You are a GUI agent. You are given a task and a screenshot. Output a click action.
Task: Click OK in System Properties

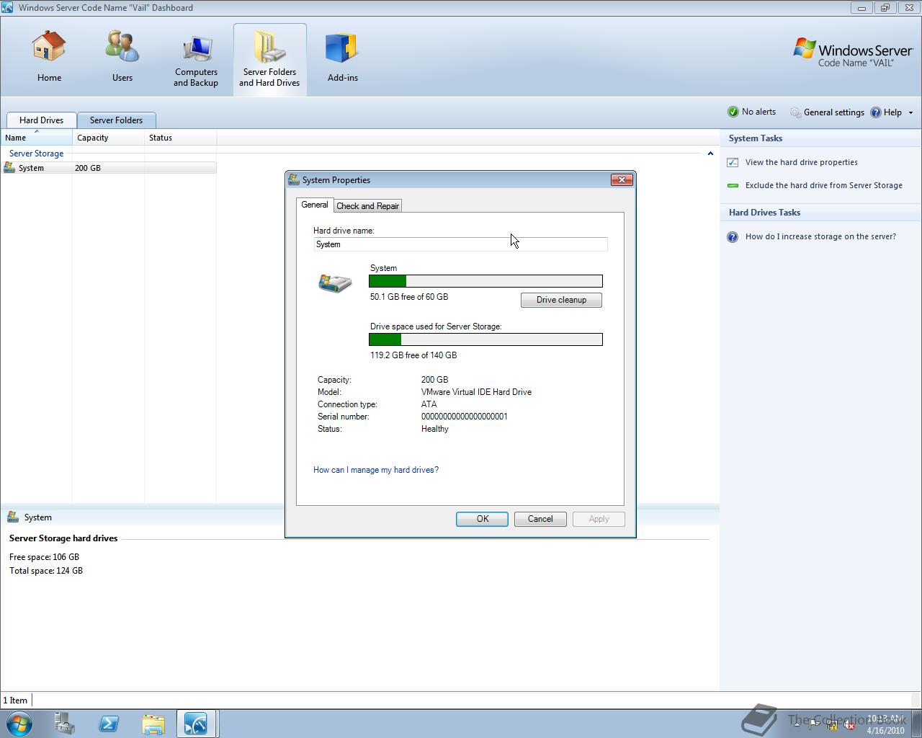(x=482, y=519)
